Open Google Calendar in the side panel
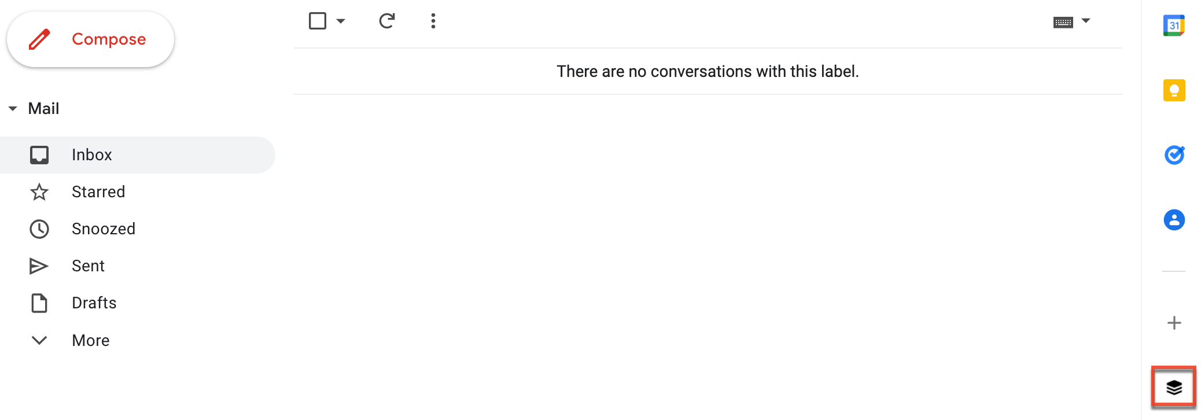1201x420 pixels. point(1174,25)
